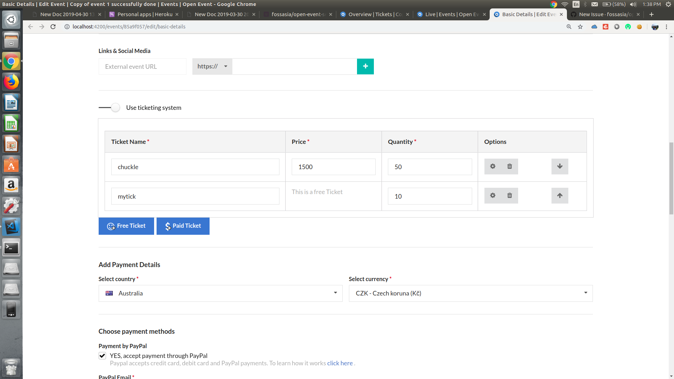
Task: Launch Firefox from the dock
Action: (x=11, y=82)
